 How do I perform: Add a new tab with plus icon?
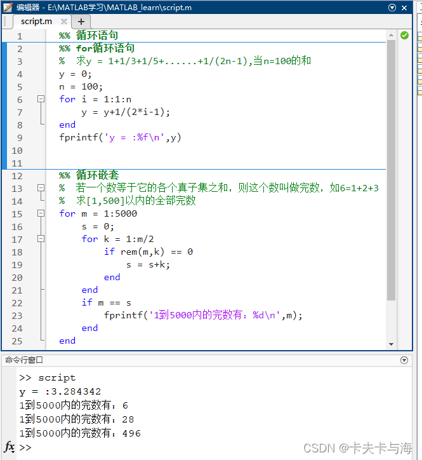tap(81, 22)
